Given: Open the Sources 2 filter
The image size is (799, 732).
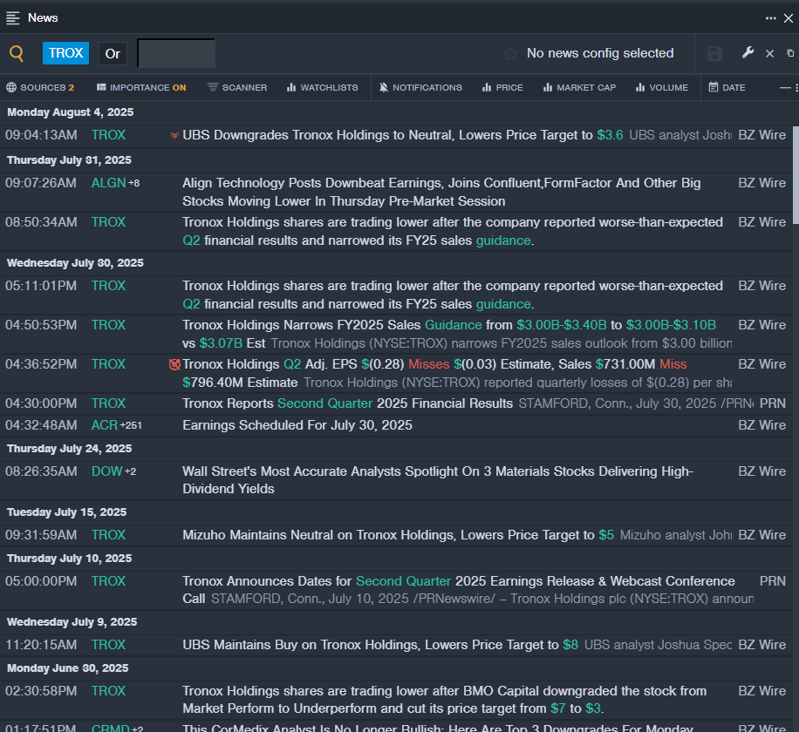Looking at the screenshot, I should [x=40, y=87].
